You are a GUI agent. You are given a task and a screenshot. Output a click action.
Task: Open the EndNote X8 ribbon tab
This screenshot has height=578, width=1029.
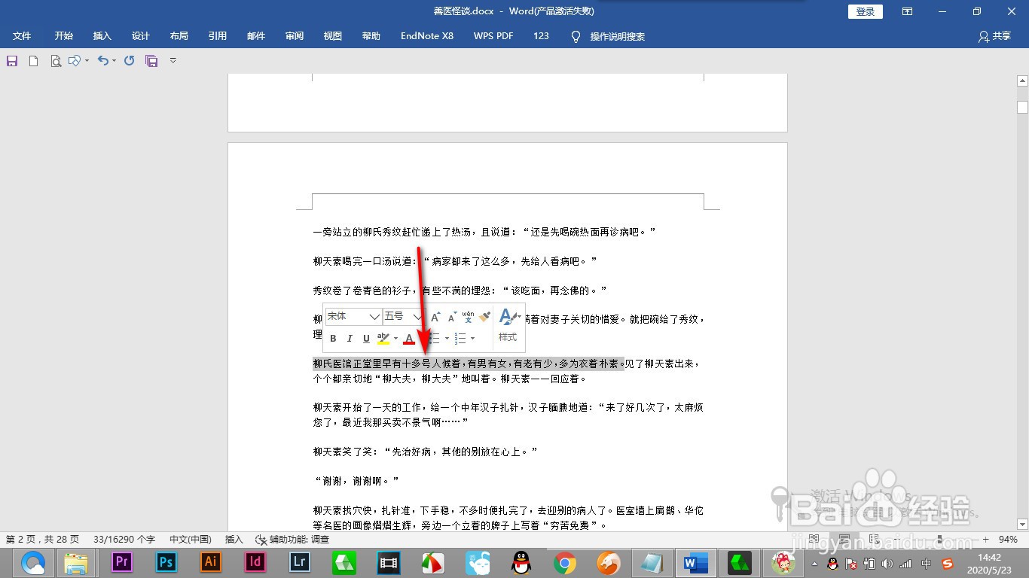426,36
